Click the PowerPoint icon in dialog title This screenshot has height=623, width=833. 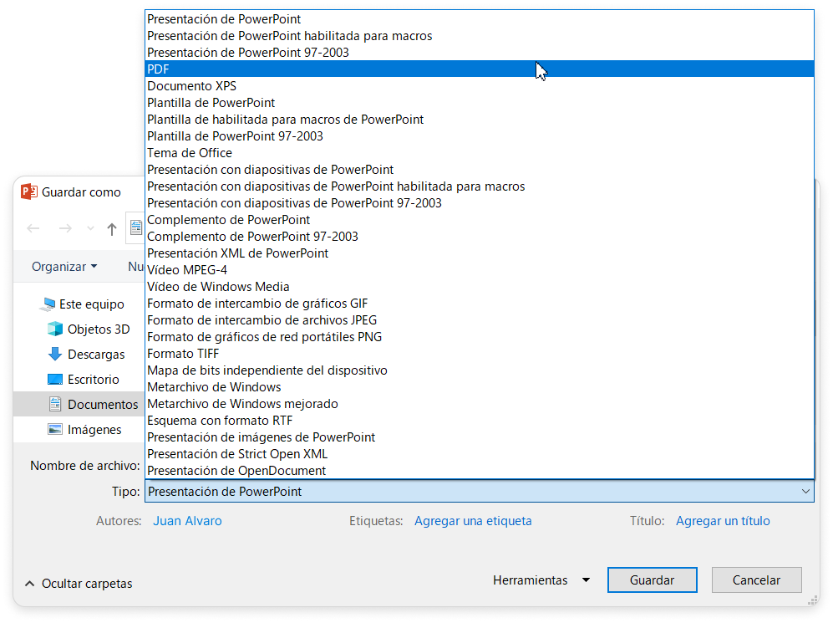click(x=29, y=191)
